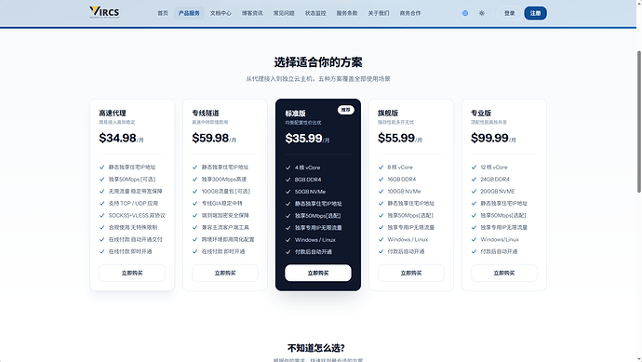Open 商务合作 in the navigation
The height and width of the screenshot is (362, 642).
[410, 13]
